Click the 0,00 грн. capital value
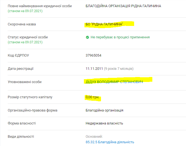The image size is (186, 146). click(x=92, y=97)
